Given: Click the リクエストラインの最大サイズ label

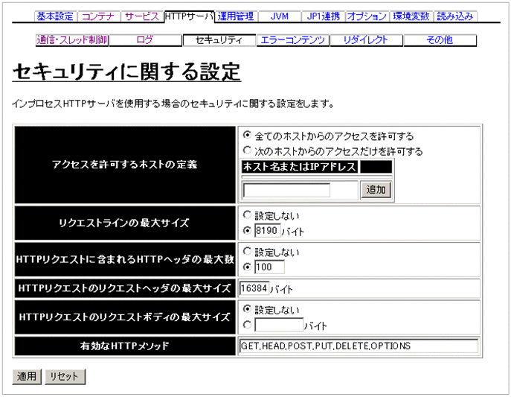Looking at the screenshot, I should click(124, 223).
